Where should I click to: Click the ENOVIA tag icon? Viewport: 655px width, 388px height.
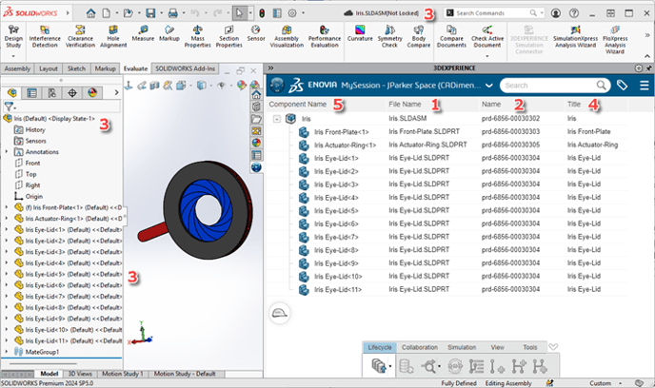point(622,86)
